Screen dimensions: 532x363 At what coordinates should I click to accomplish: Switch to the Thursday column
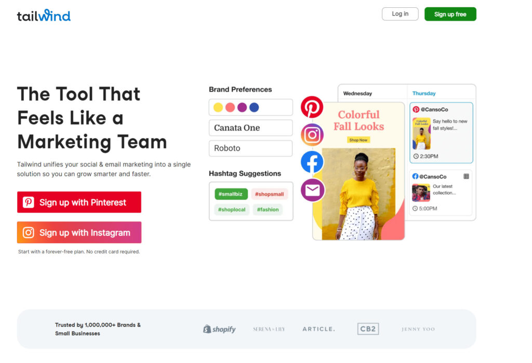(424, 93)
